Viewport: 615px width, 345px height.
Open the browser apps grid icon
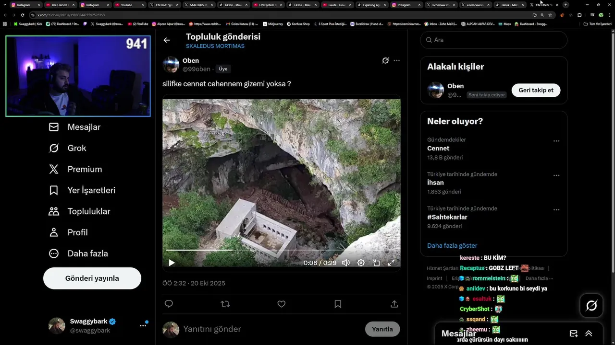click(5, 23)
